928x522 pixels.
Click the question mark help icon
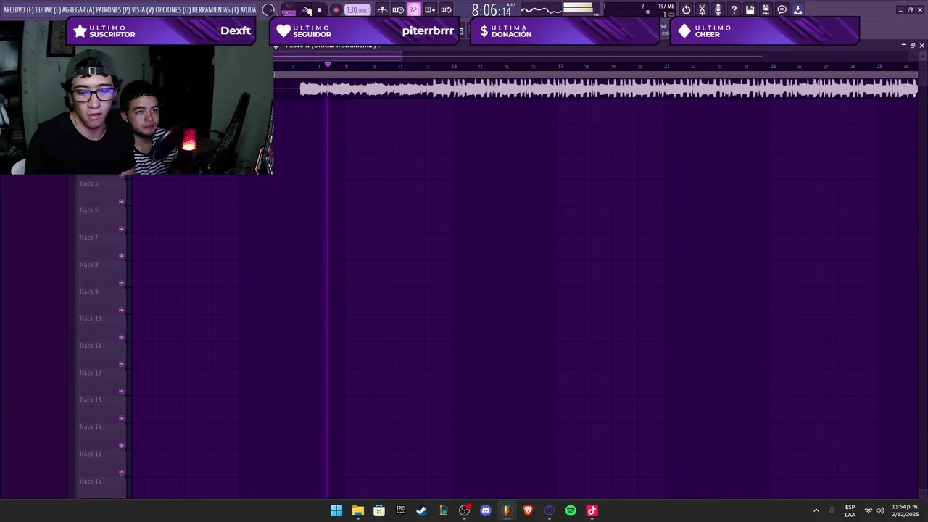point(734,10)
